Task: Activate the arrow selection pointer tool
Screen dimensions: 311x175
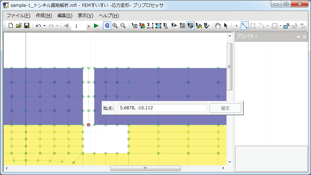Action: coord(225,26)
